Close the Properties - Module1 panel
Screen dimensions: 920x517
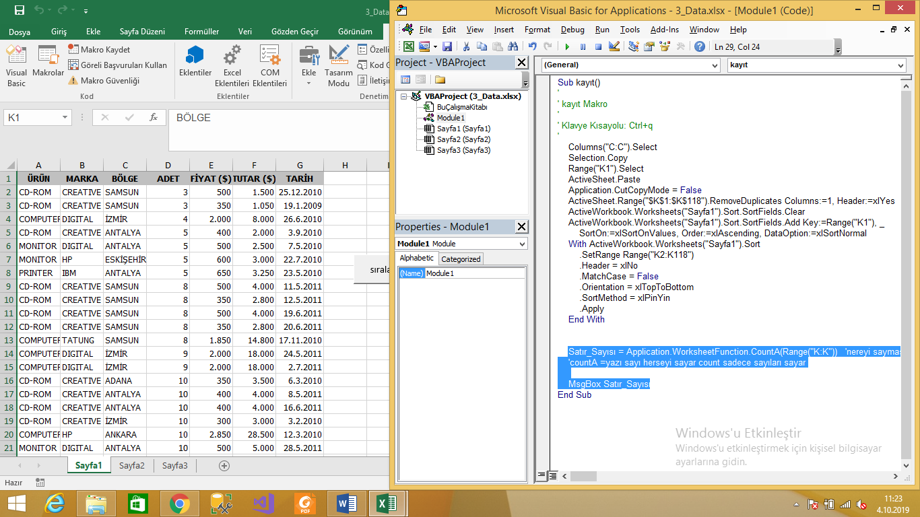(521, 227)
